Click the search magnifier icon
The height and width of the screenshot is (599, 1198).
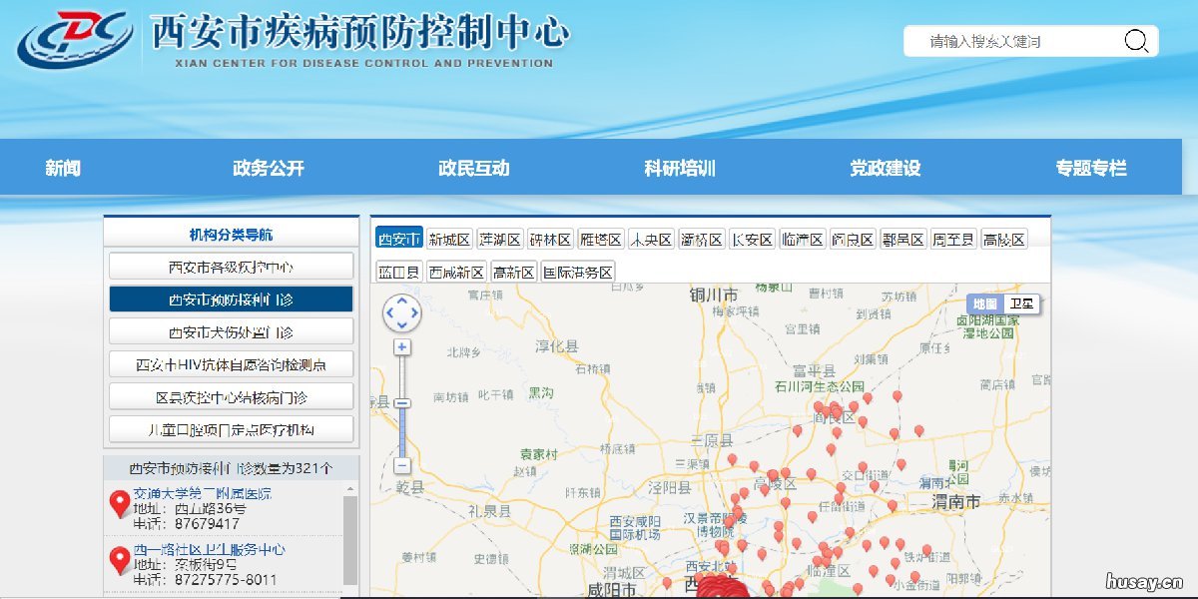(x=1136, y=41)
